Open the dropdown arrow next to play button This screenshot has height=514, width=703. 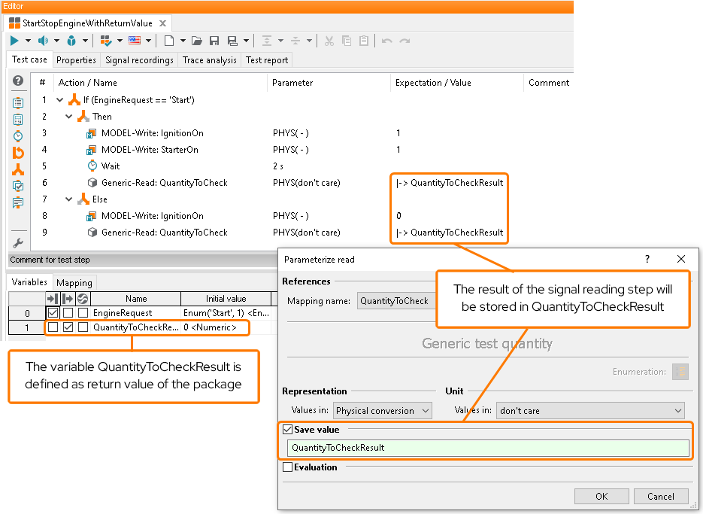point(28,41)
